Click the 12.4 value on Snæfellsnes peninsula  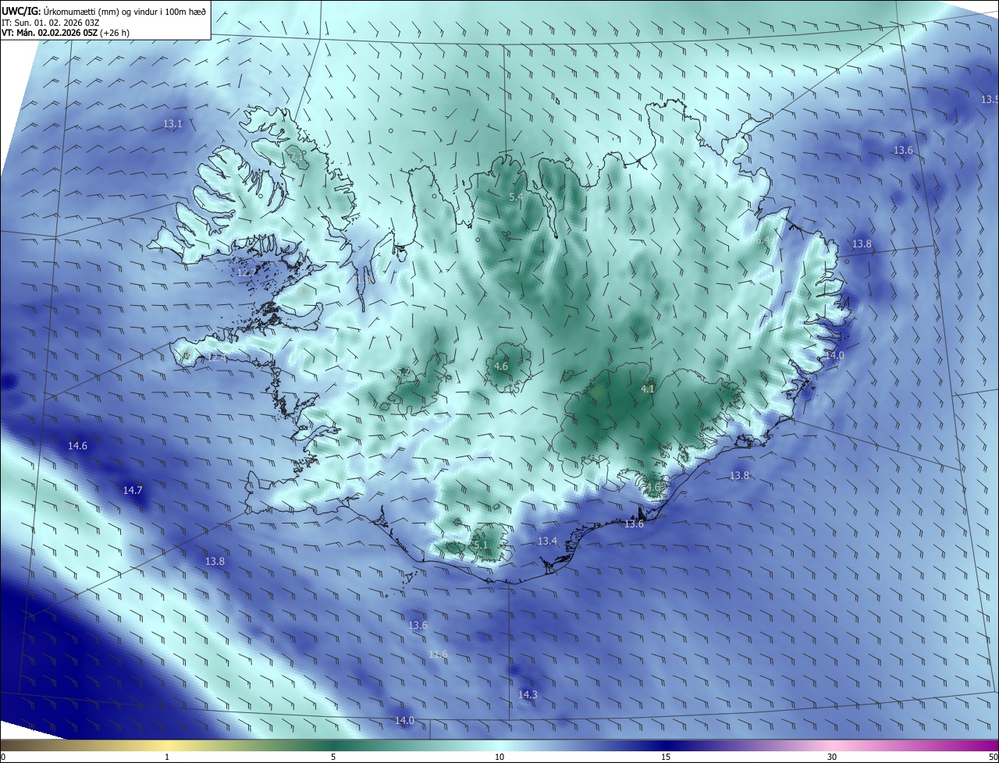pos(218,357)
